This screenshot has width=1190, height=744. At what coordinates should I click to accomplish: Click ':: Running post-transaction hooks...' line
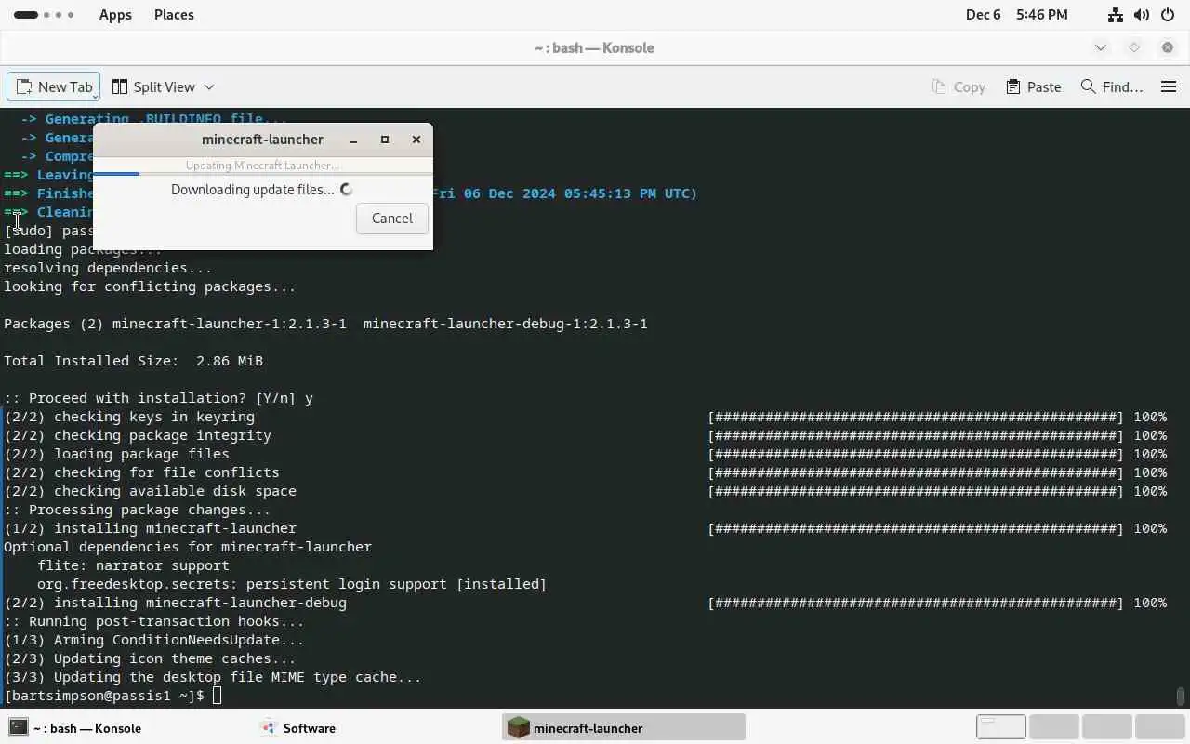click(x=154, y=621)
